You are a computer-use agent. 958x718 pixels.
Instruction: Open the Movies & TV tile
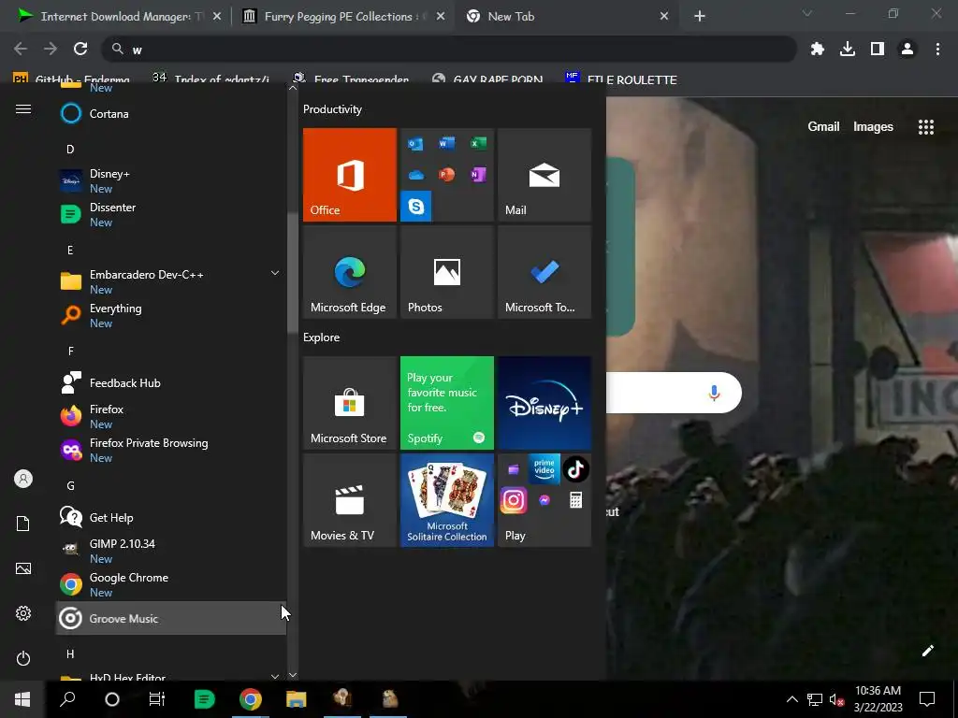click(x=350, y=500)
